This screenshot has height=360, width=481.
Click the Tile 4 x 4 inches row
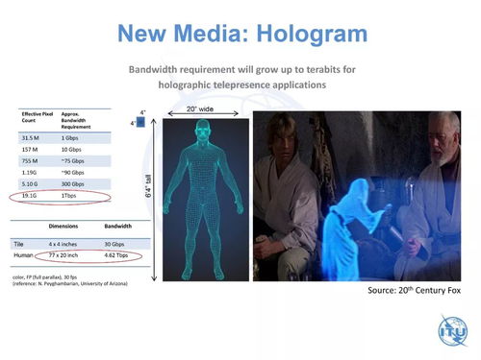click(x=80, y=244)
